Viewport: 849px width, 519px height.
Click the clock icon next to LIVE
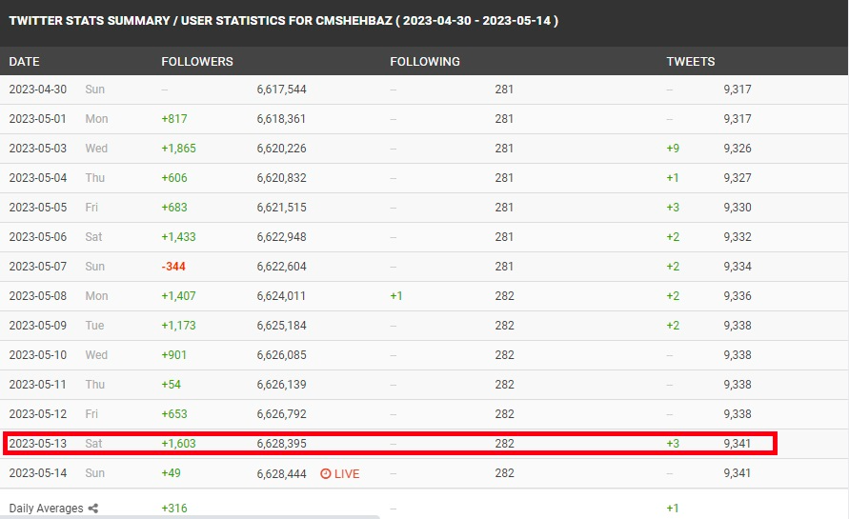pyautogui.click(x=326, y=473)
